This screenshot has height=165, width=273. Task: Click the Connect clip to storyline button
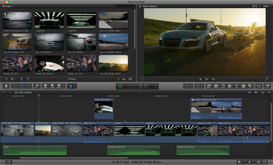point(45,86)
